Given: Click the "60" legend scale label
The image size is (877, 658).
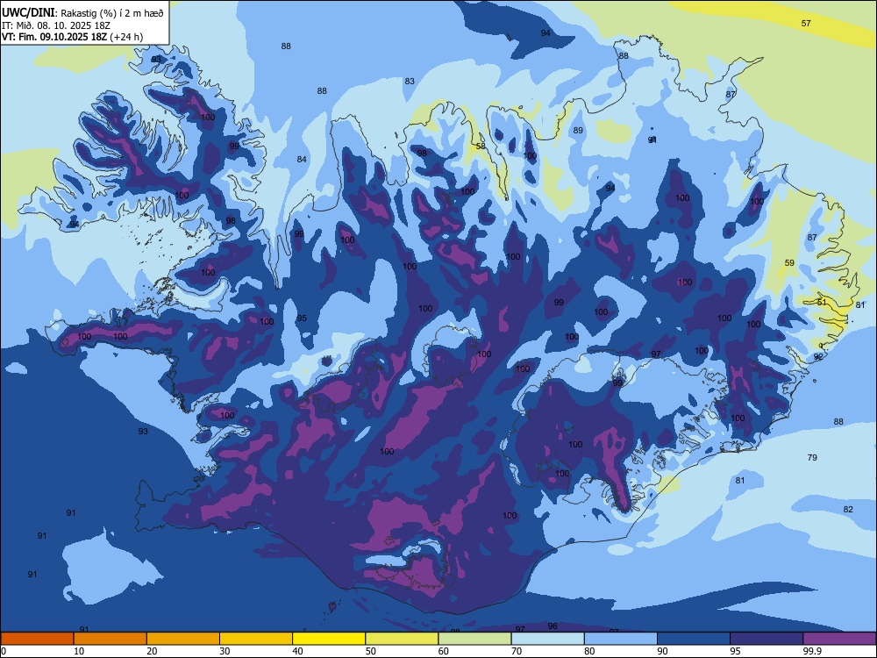Looking at the screenshot, I should [x=444, y=651].
